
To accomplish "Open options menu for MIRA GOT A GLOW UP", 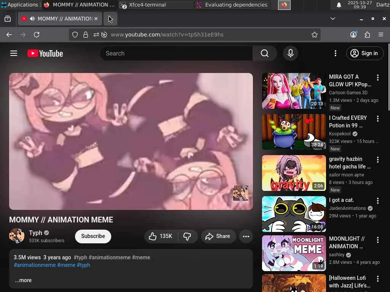I will tap(377, 78).
